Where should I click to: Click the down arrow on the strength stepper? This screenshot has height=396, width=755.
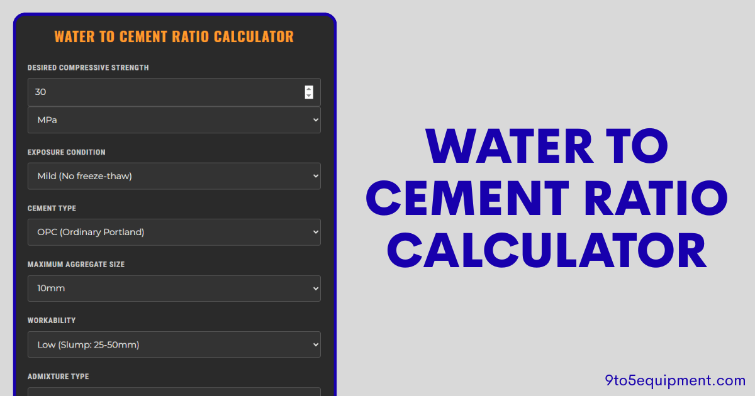(309, 96)
